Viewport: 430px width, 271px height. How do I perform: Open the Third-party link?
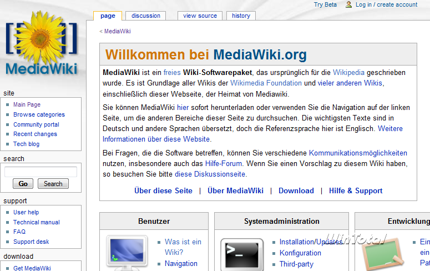[x=296, y=264]
